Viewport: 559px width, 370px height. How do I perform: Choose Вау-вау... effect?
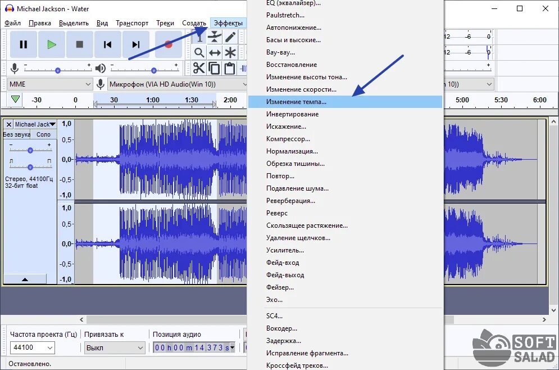(x=345, y=52)
